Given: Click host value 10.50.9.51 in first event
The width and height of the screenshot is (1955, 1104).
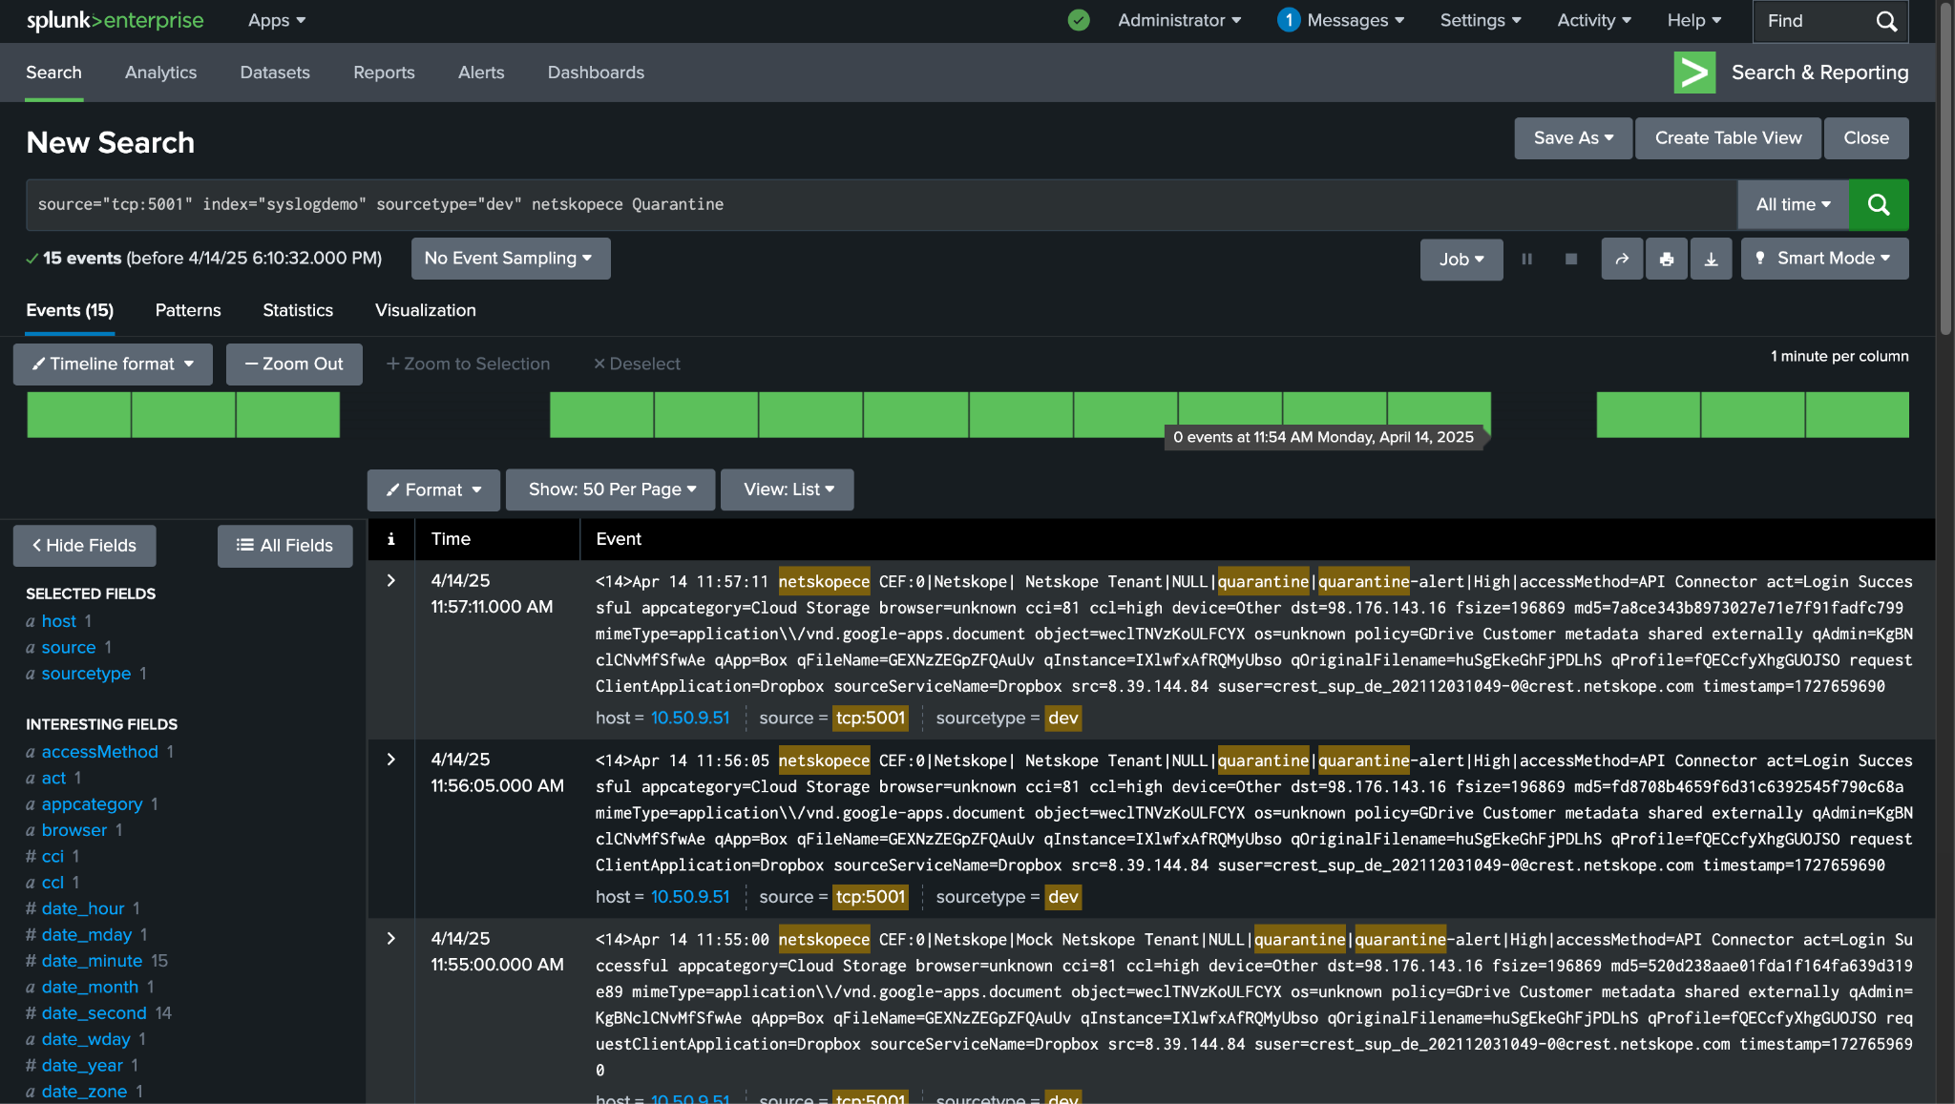Looking at the screenshot, I should click(690, 718).
